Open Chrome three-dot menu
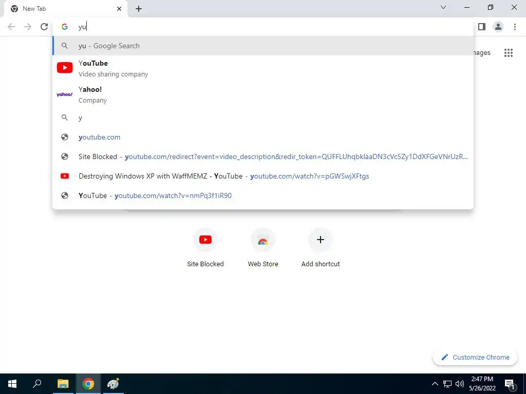Image resolution: width=526 pixels, height=394 pixels. [x=515, y=27]
